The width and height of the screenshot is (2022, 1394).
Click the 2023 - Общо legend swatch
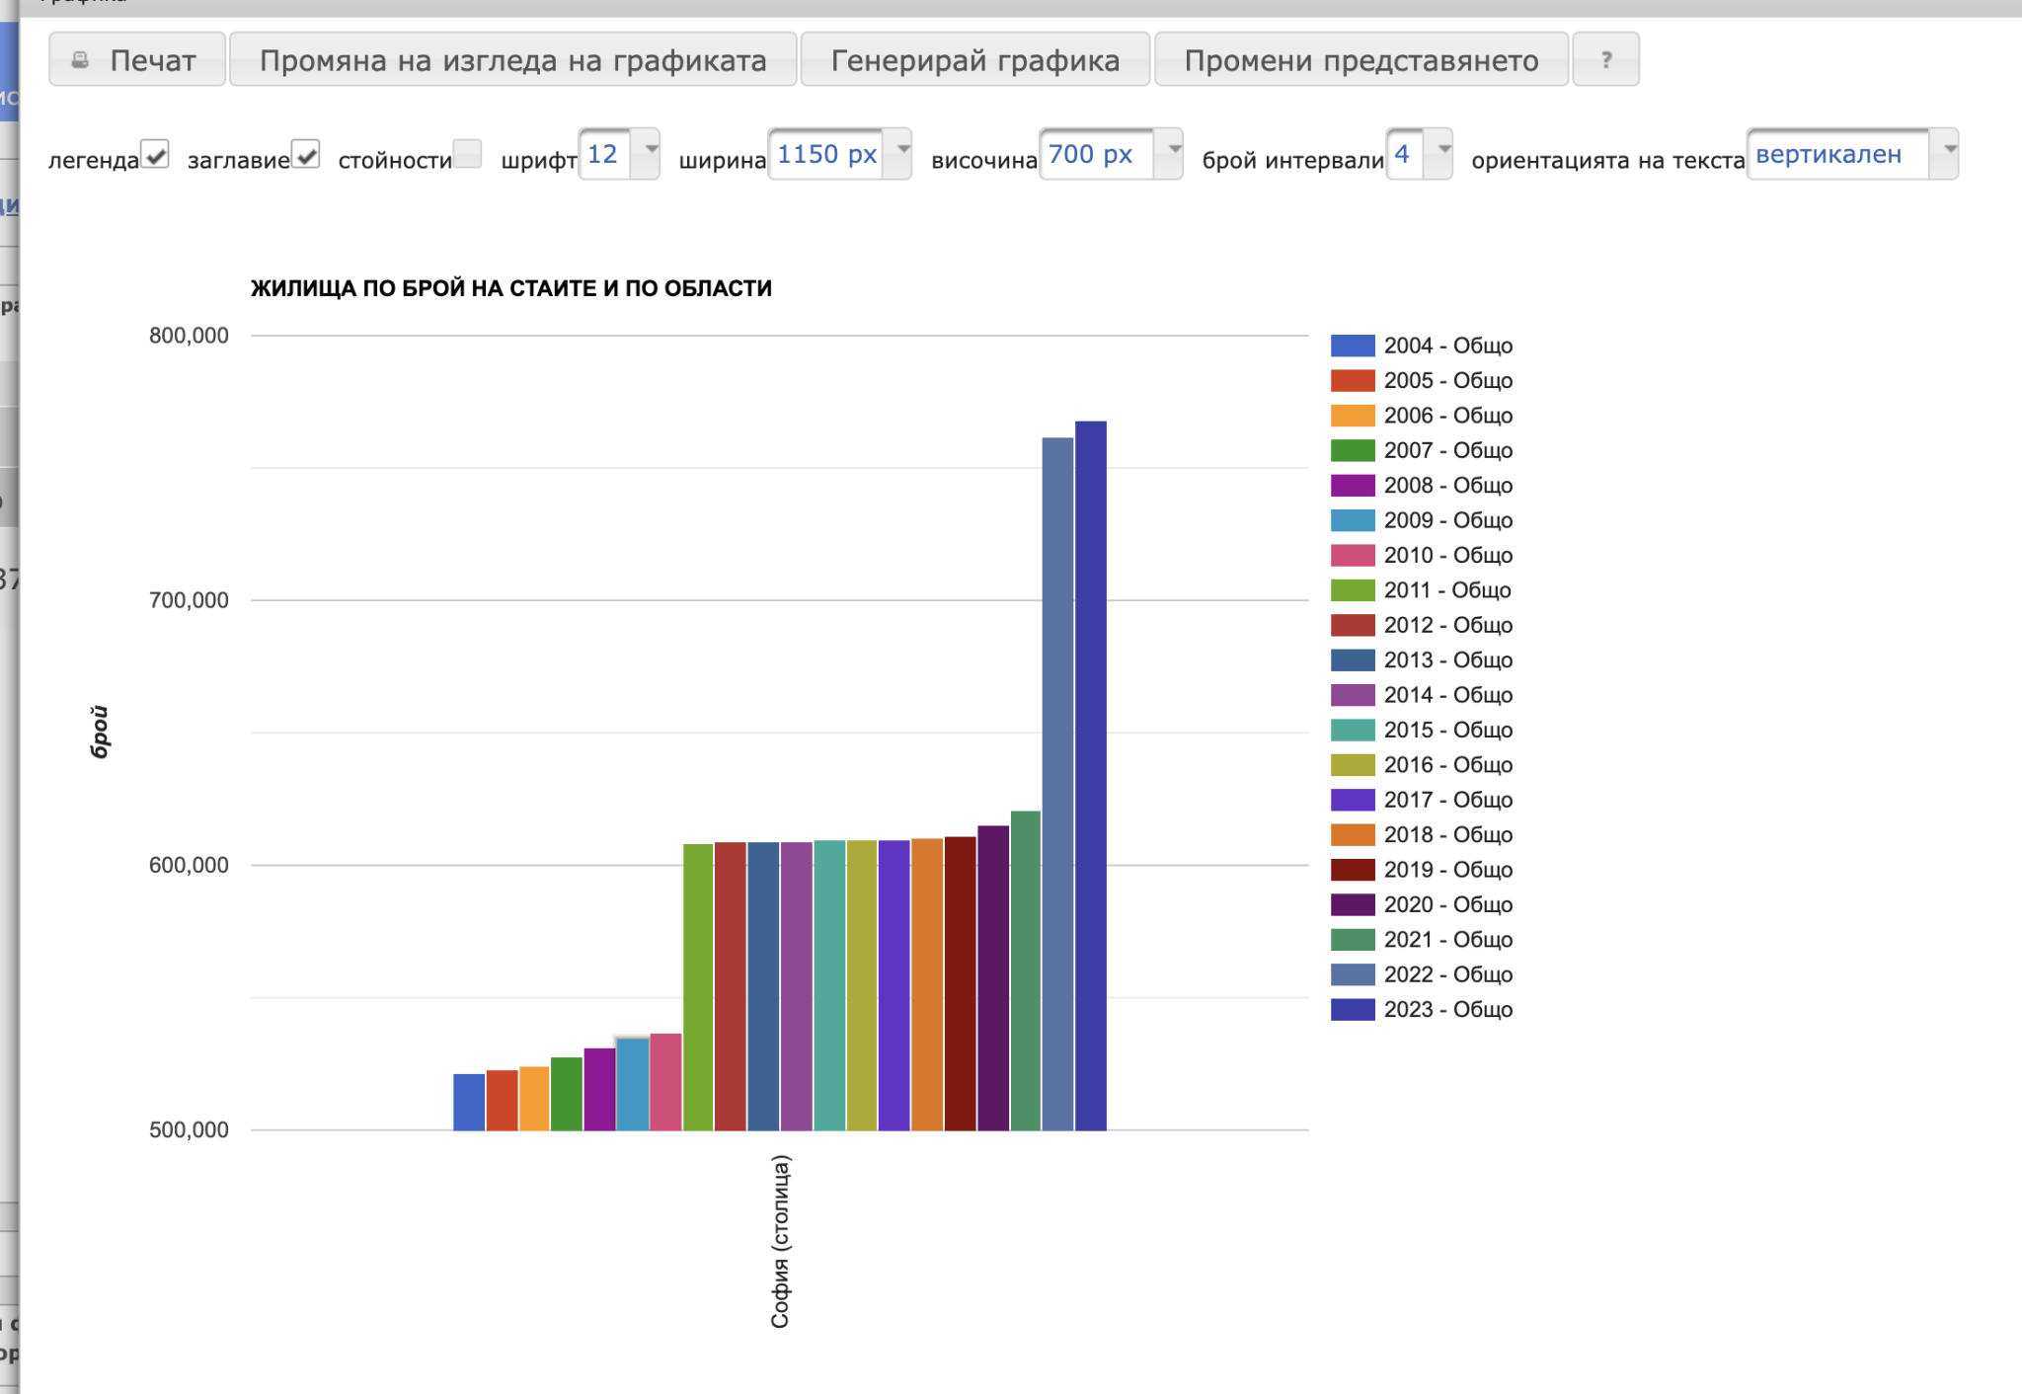pyautogui.click(x=1352, y=1009)
